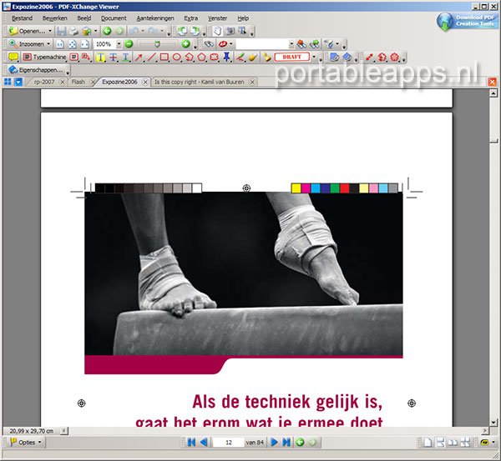Expand the Openen button dropdown arrow
Viewport: 501px width, 461px height.
50,31
